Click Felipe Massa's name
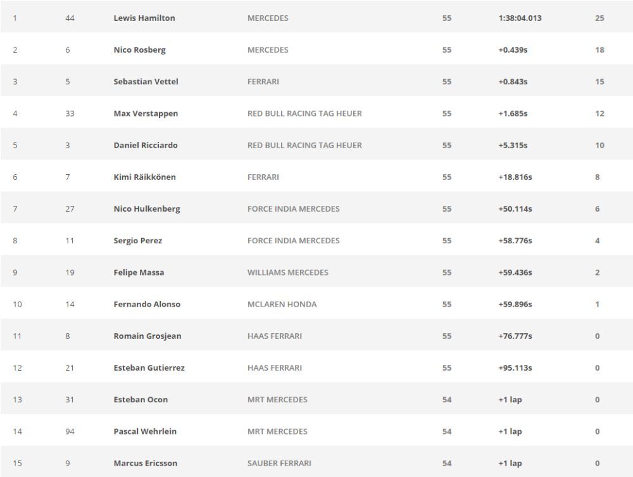The width and height of the screenshot is (633, 477). [x=139, y=272]
